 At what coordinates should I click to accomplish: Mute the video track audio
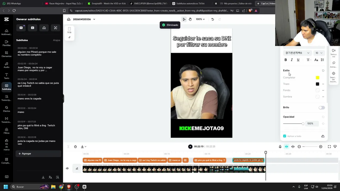pyautogui.click(x=67, y=168)
